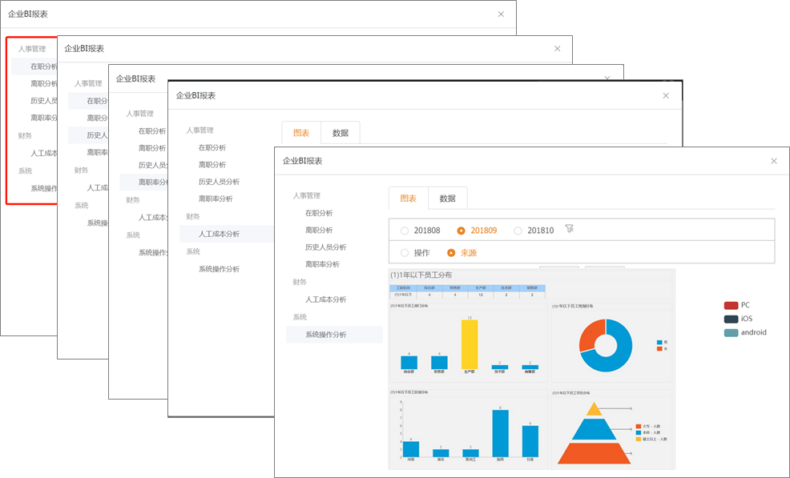This screenshot has width=790, height=478.
Task: Select the 201808 radio button
Action: tap(405, 231)
